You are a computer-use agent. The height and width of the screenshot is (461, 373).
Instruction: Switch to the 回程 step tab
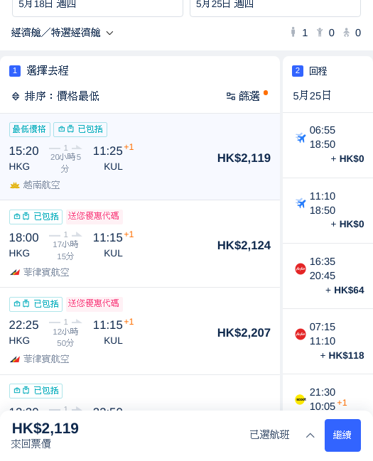(310, 71)
